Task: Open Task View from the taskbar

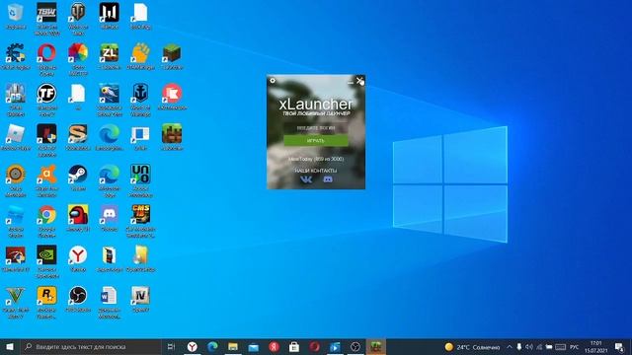Action: click(x=171, y=346)
